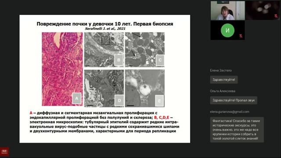Click the muted microphone icon on participant И tile
The width and height of the screenshot is (281, 158).
pos(241,36)
